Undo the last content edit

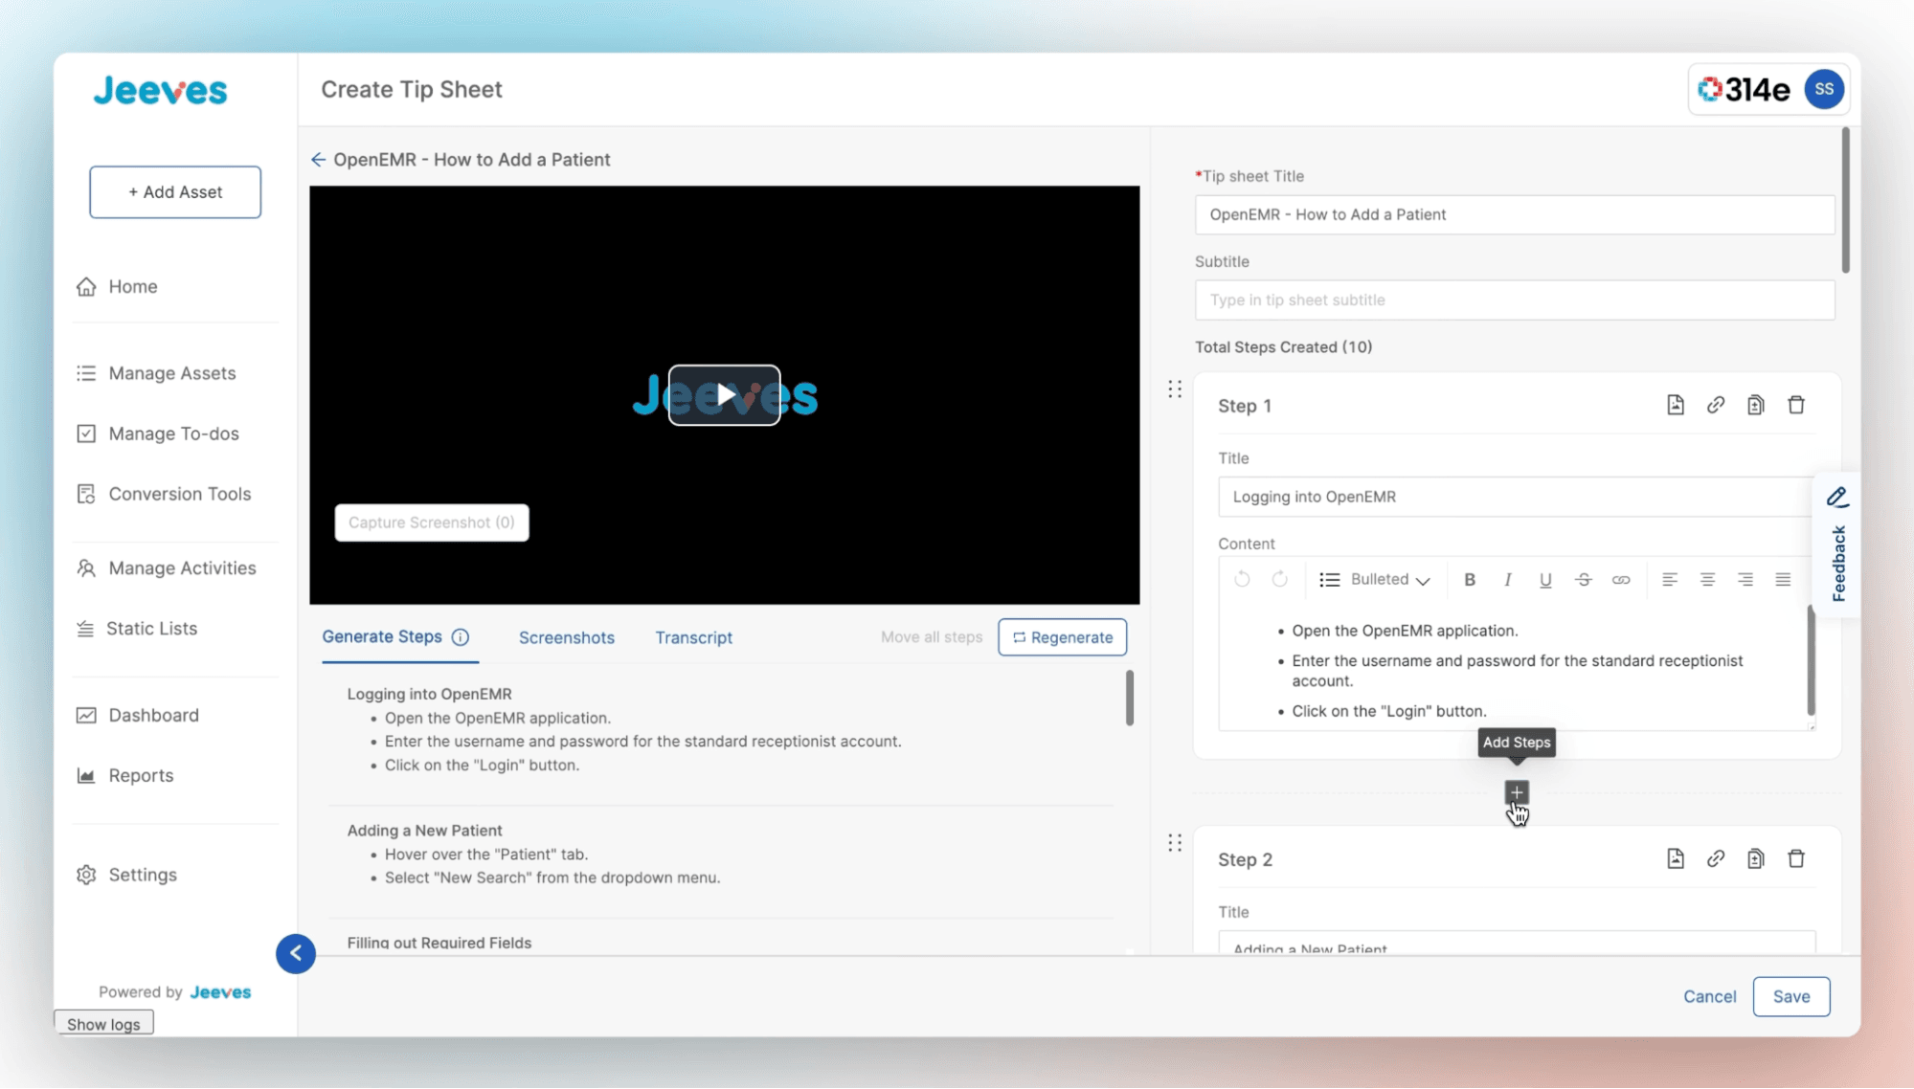pos(1242,579)
